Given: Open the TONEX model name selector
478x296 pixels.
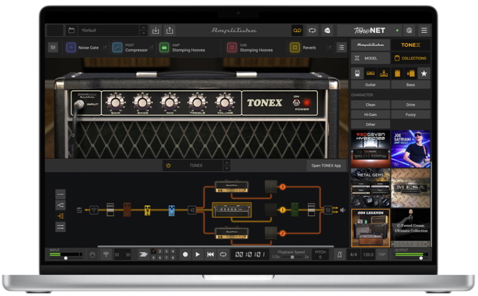Looking at the screenshot, I should click(x=196, y=166).
